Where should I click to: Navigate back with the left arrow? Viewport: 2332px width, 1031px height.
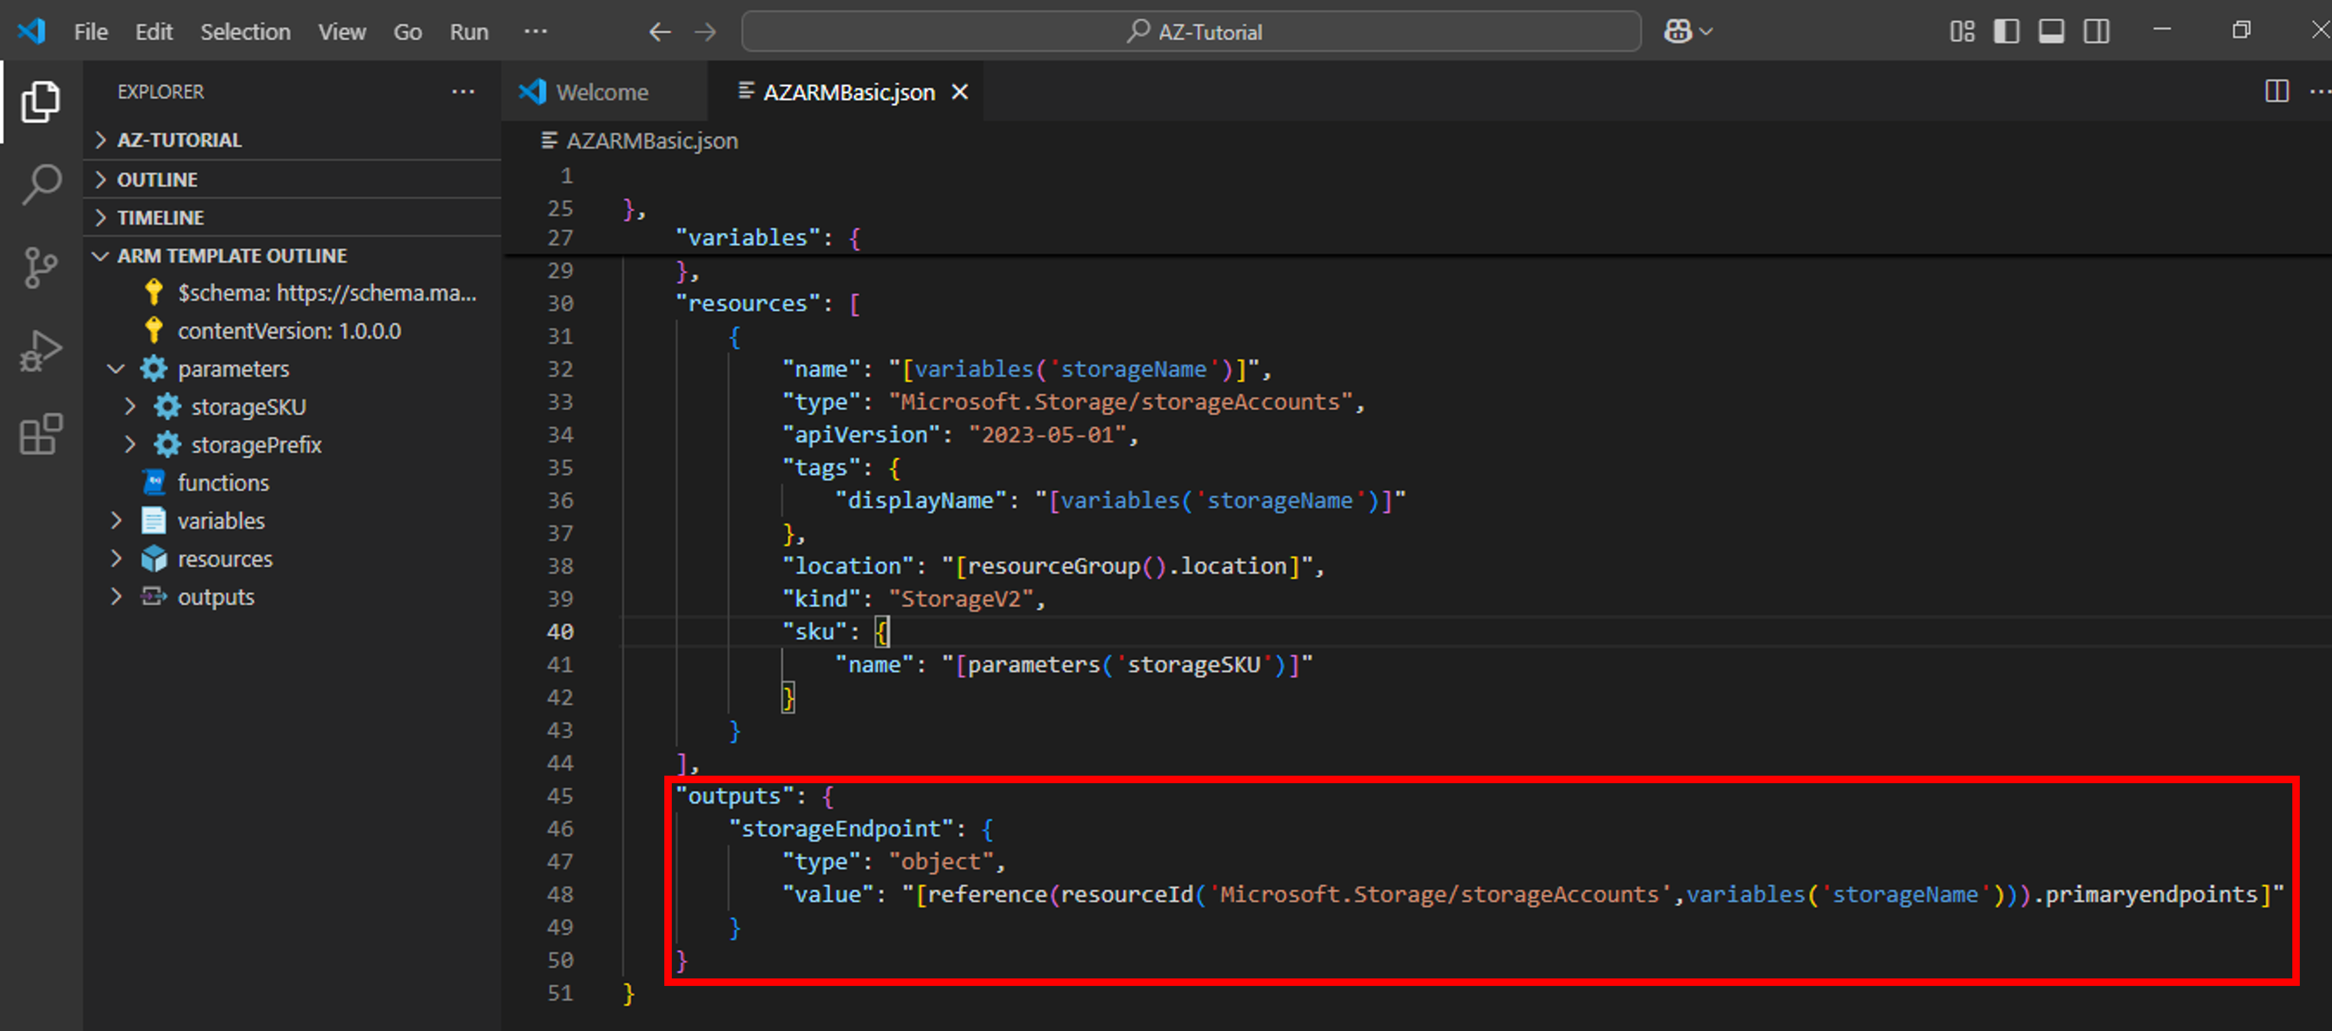pyautogui.click(x=660, y=32)
